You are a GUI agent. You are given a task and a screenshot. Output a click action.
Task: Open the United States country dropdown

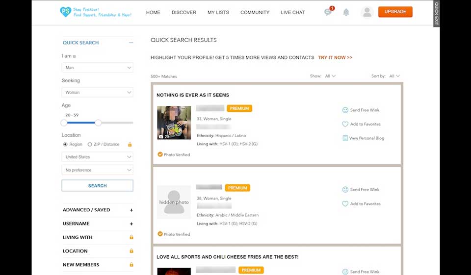pyautogui.click(x=97, y=157)
